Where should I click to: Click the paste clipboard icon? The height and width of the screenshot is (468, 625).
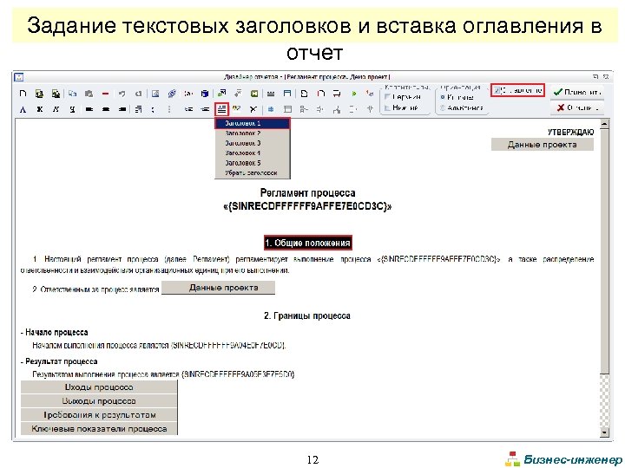tap(89, 94)
